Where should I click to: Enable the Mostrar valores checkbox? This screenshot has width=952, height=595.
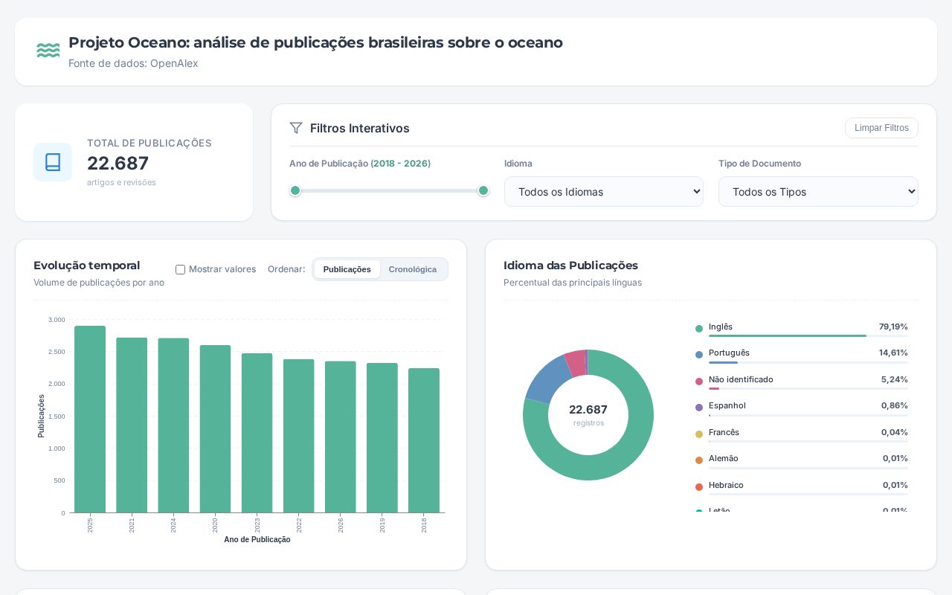click(180, 269)
